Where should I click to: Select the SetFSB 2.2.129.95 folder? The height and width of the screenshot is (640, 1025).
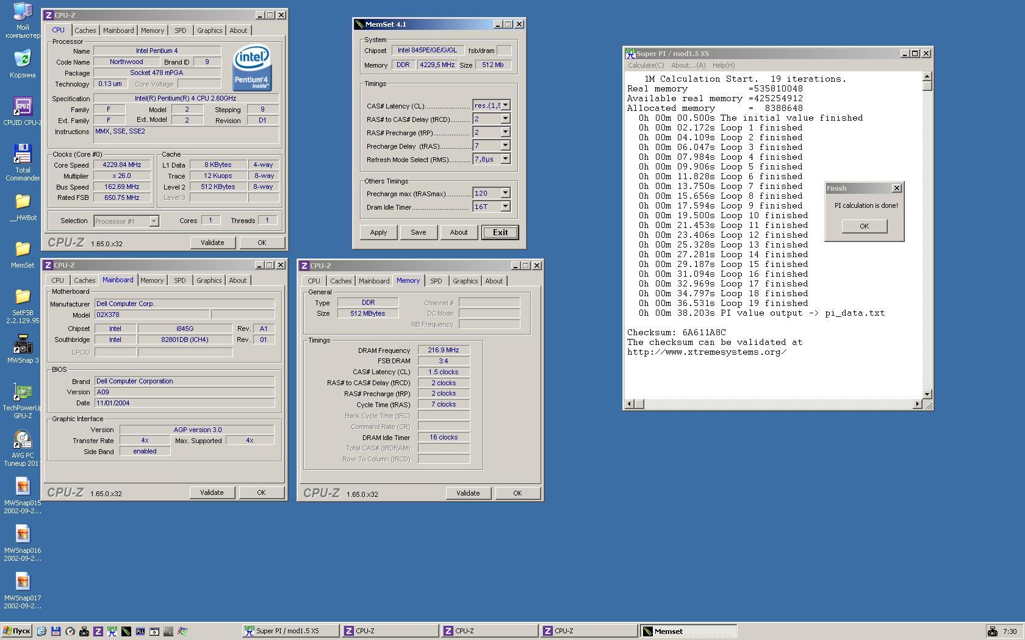23,305
